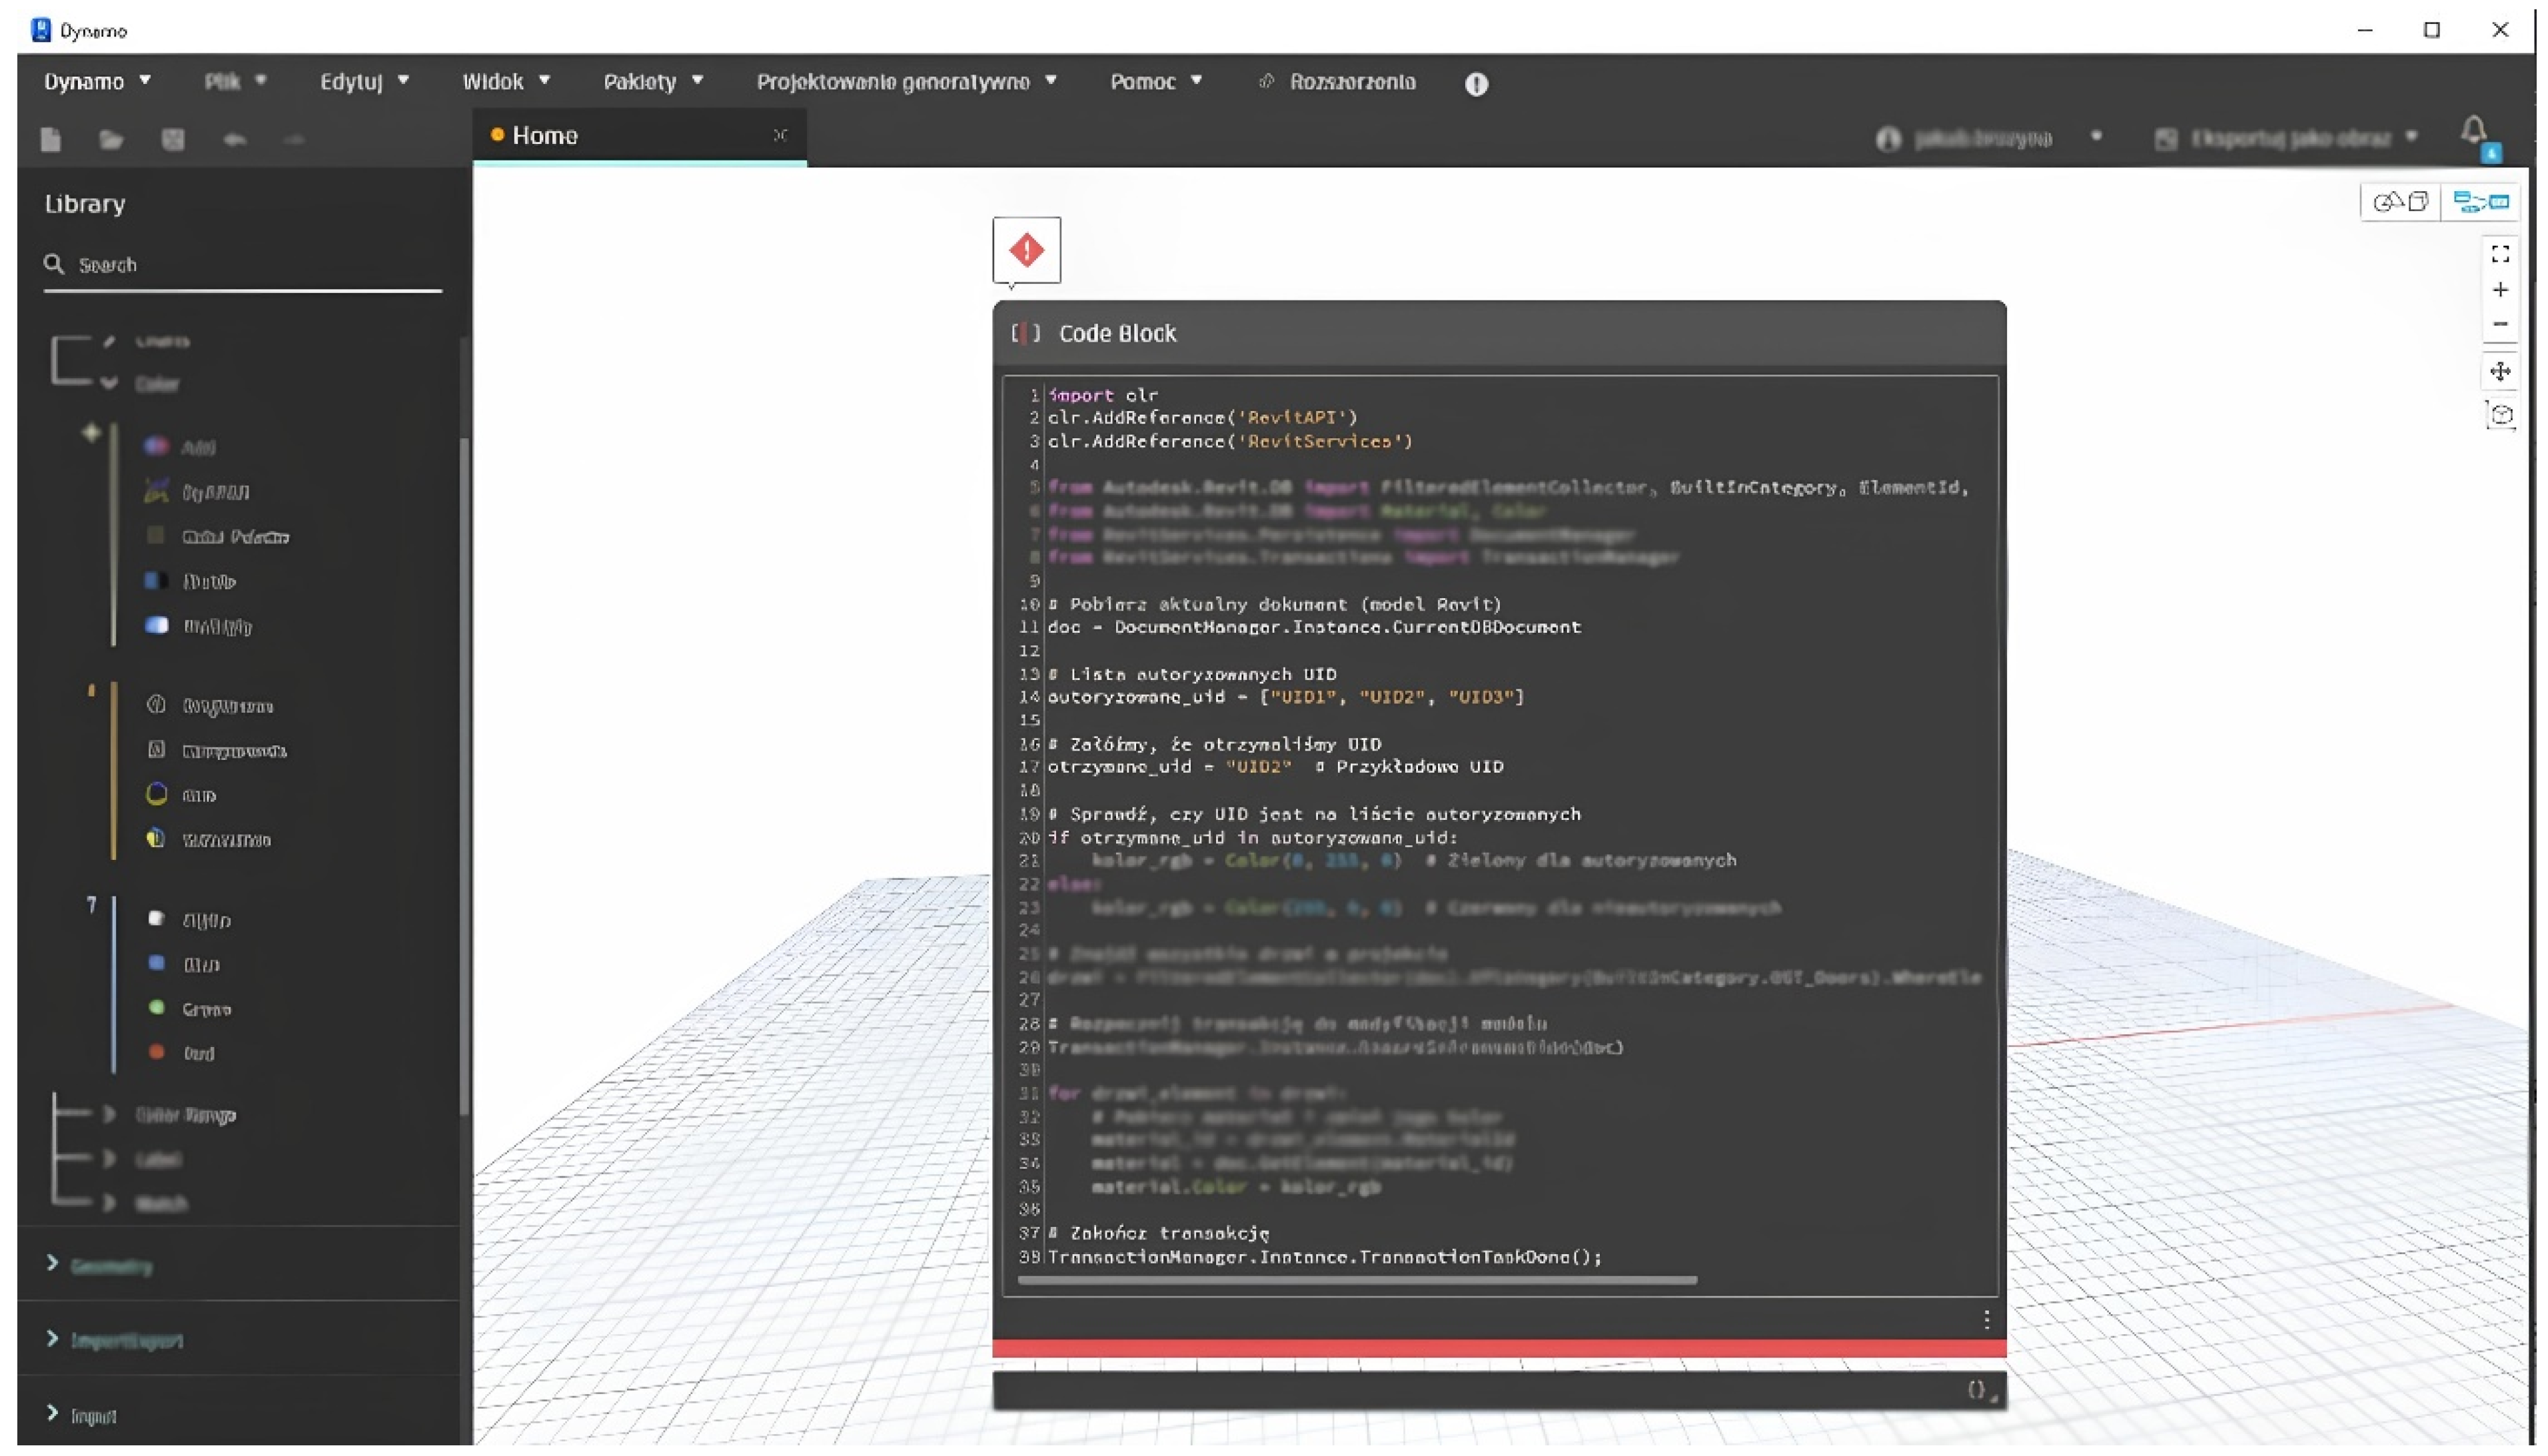Viewport: 2548px width, 1456px height.
Task: Switch to graph view mode
Action: [2481, 202]
